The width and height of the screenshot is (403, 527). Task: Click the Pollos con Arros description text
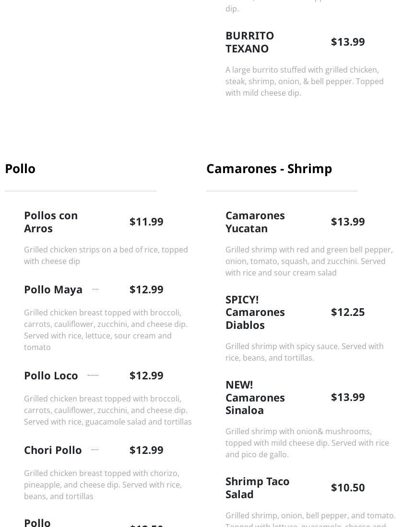[x=106, y=255]
